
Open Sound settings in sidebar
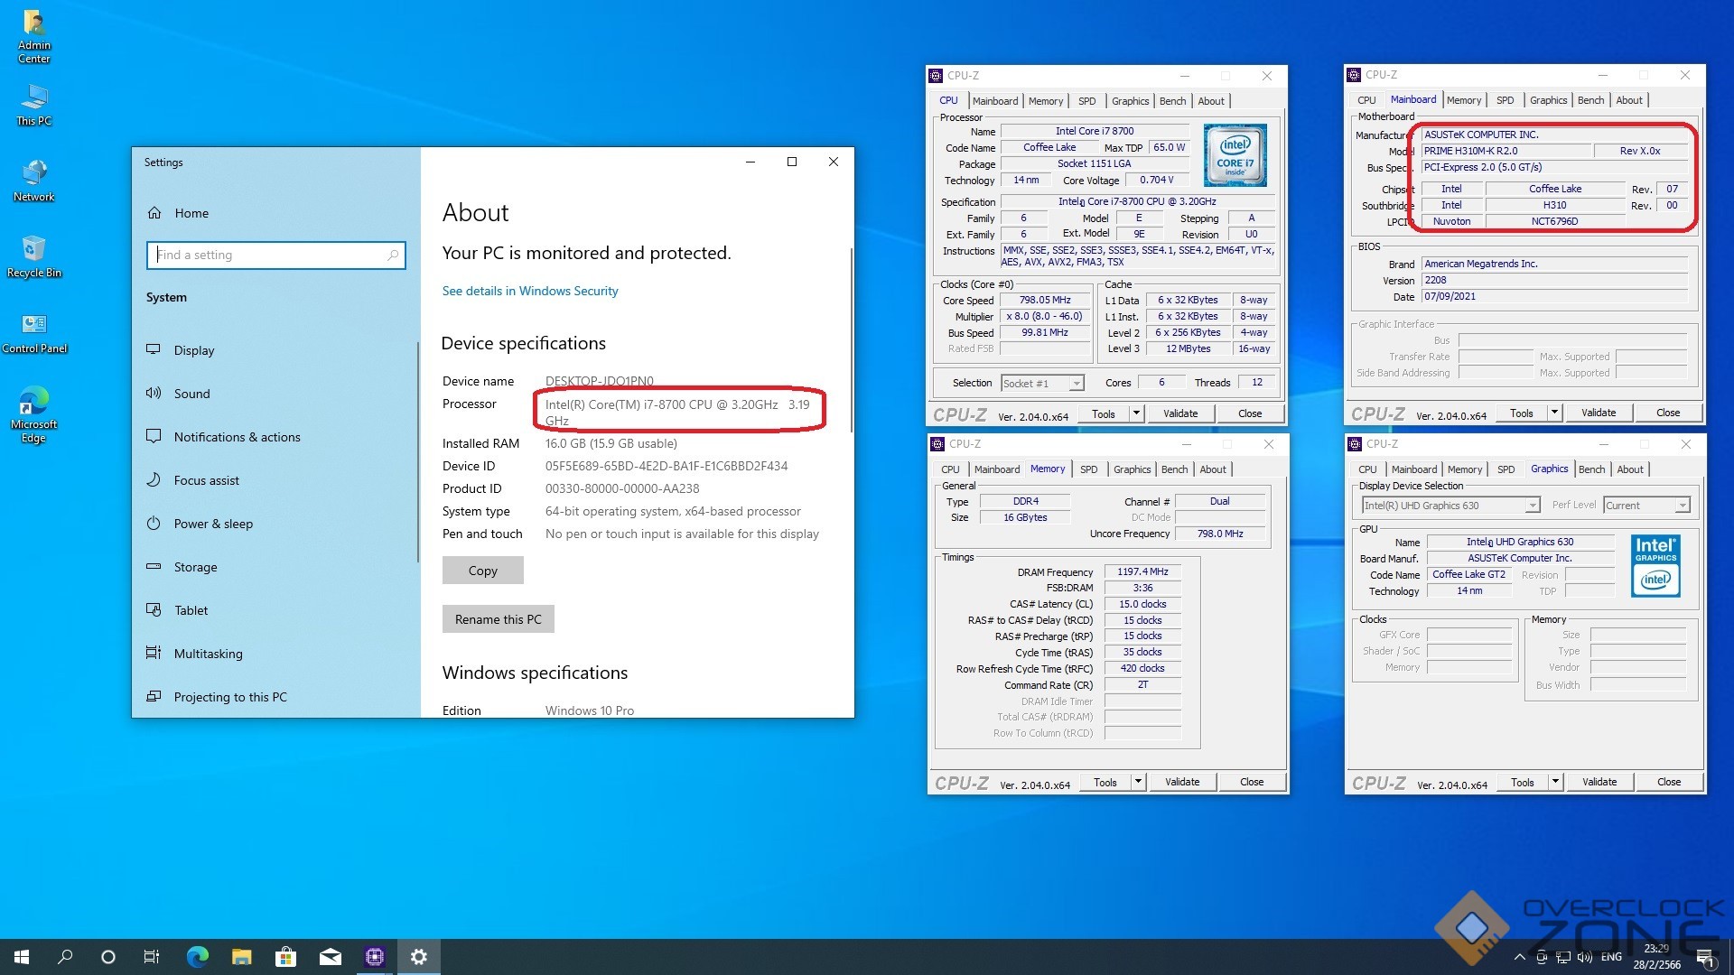coord(191,394)
